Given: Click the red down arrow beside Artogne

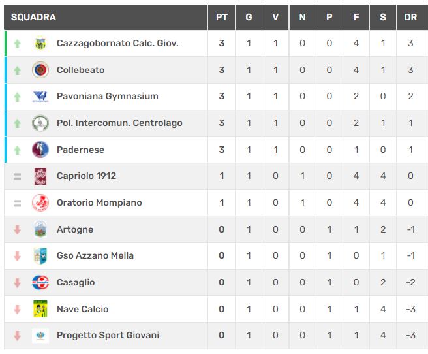Looking at the screenshot, I should pos(18,230).
